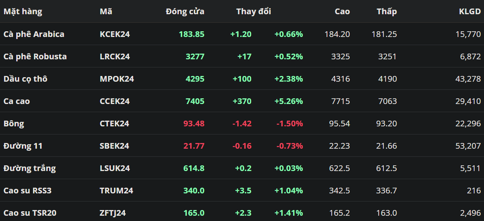Select the Cao su RSS3 row
This screenshot has height=221, width=484.
pos(27,191)
